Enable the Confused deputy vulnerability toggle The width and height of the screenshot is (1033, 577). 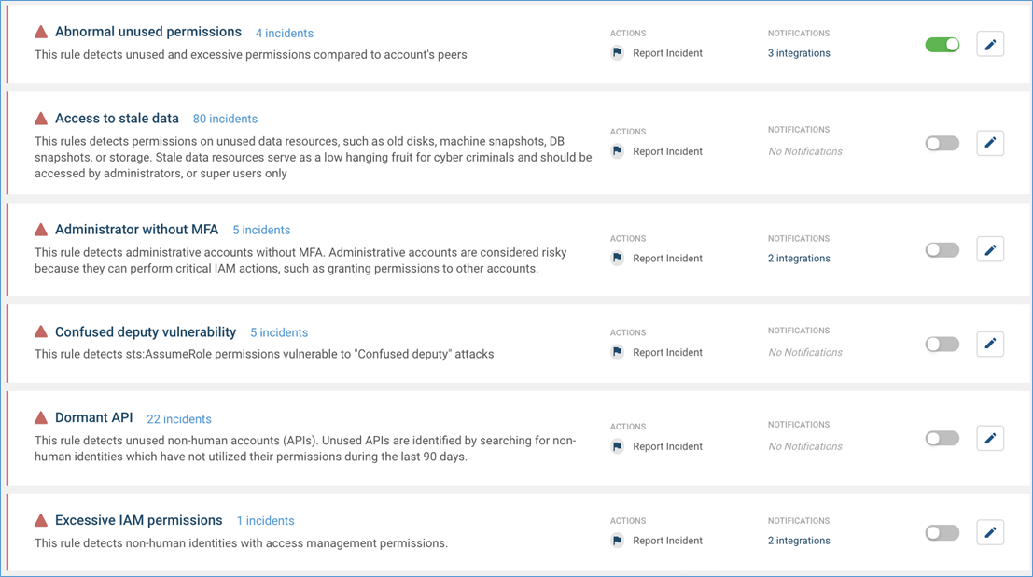(942, 344)
